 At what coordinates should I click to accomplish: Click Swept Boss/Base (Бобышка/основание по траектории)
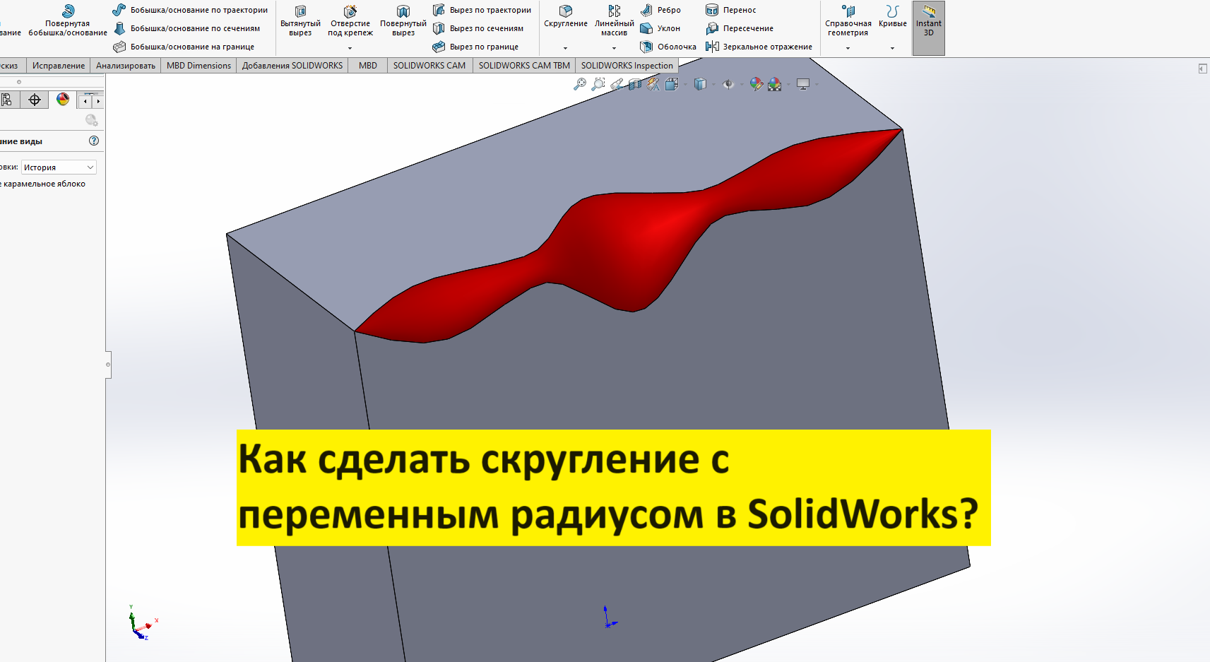(x=190, y=10)
